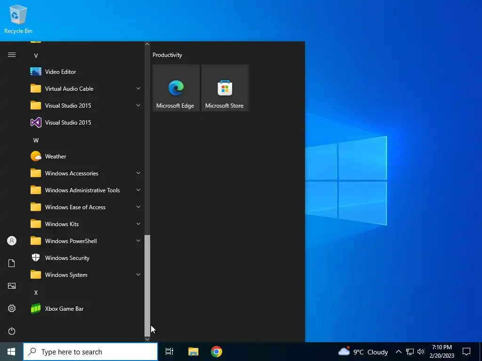482x361 pixels.
Task: Expand Windows Administrative Tools chevron
Action: click(138, 190)
